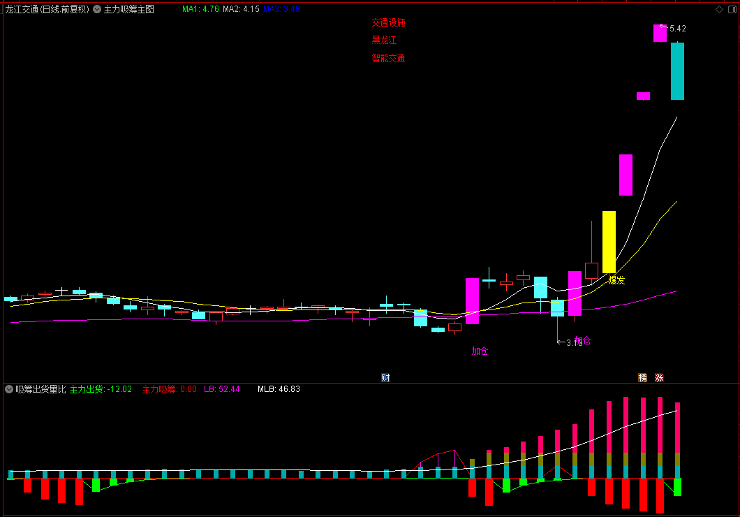Click the yellow 爆发 candlestick
740x517 pixels.
(x=609, y=242)
